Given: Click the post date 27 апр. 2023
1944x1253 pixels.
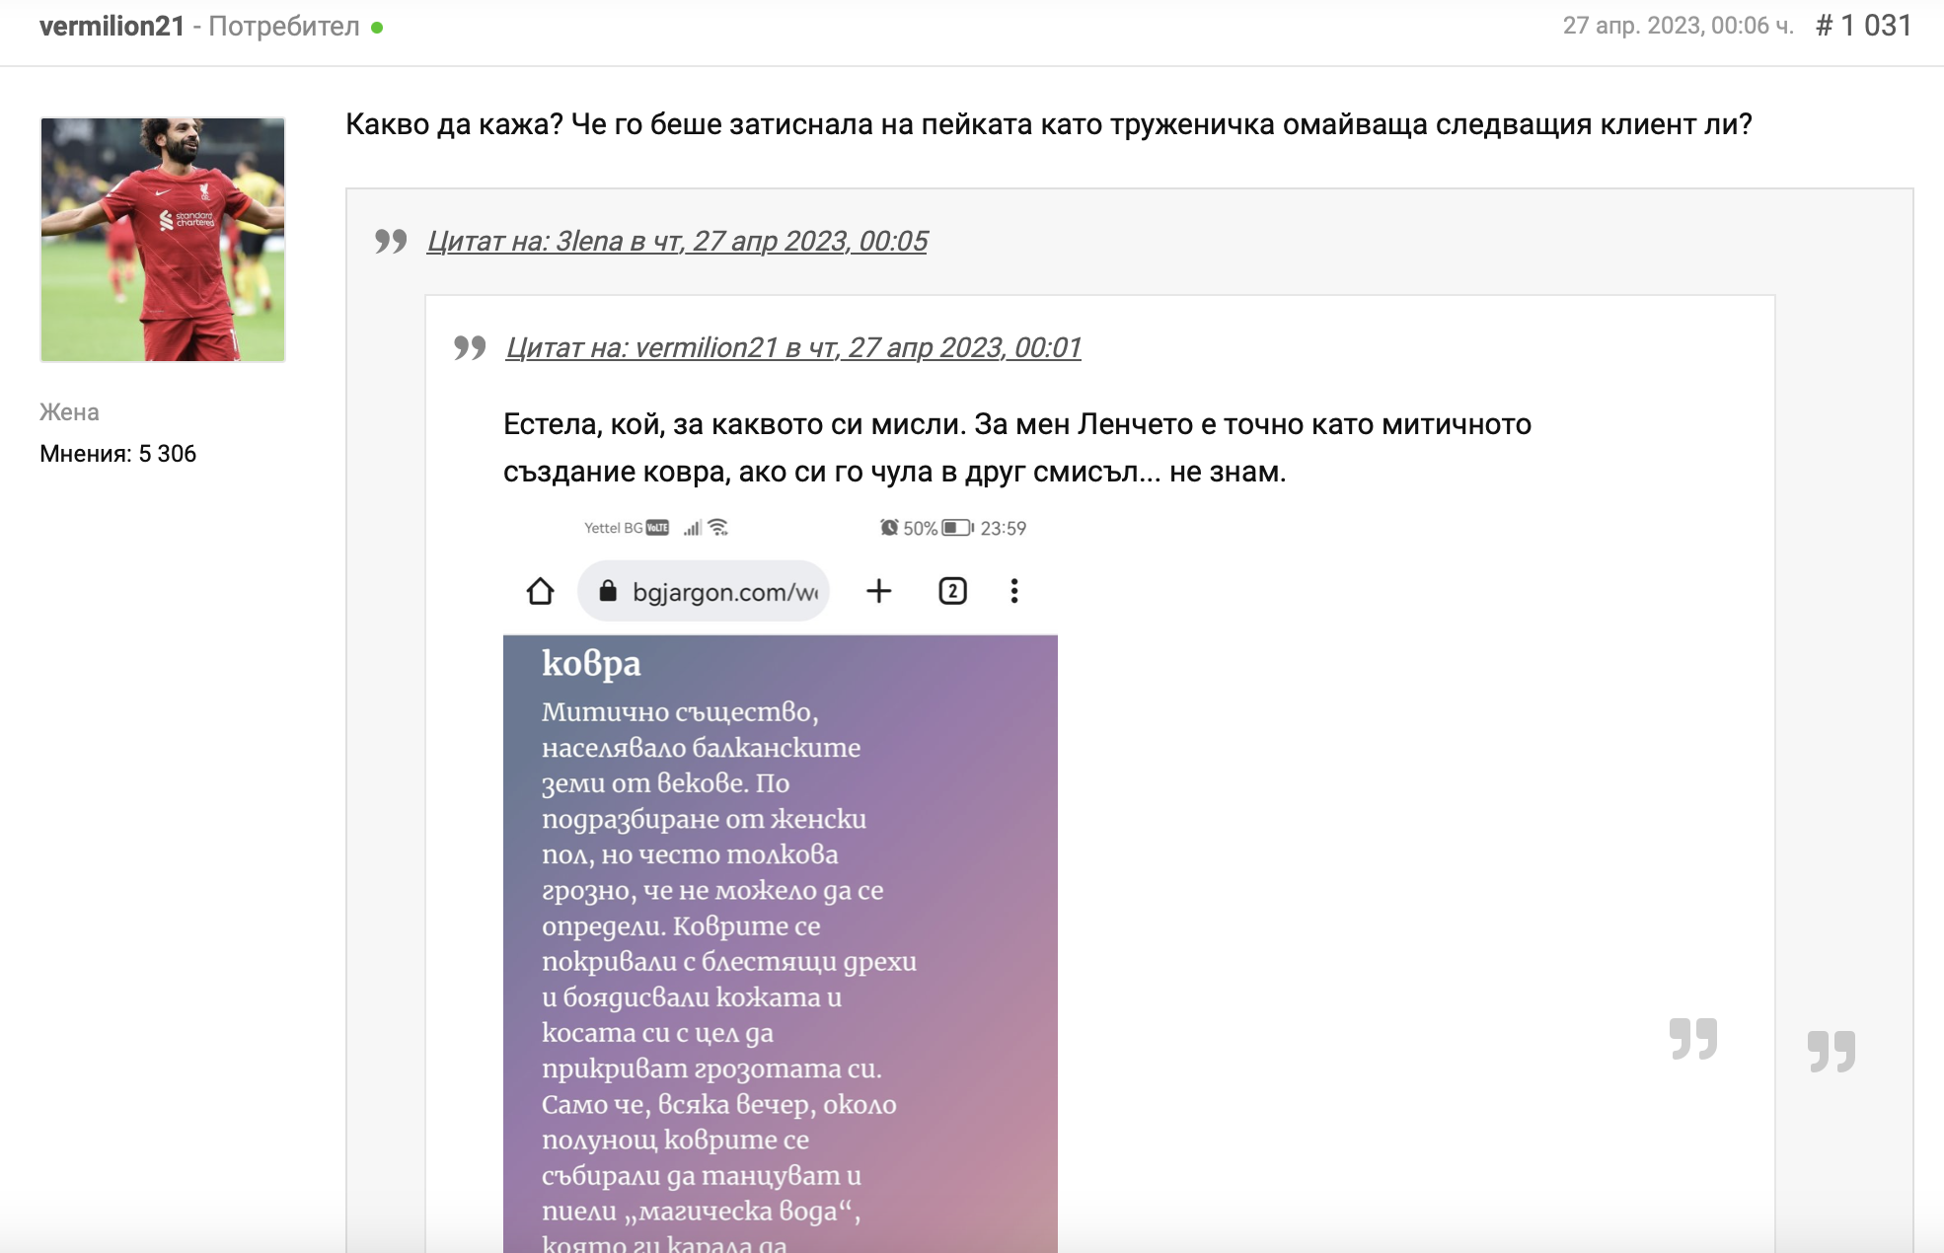Looking at the screenshot, I should coord(1678,26).
